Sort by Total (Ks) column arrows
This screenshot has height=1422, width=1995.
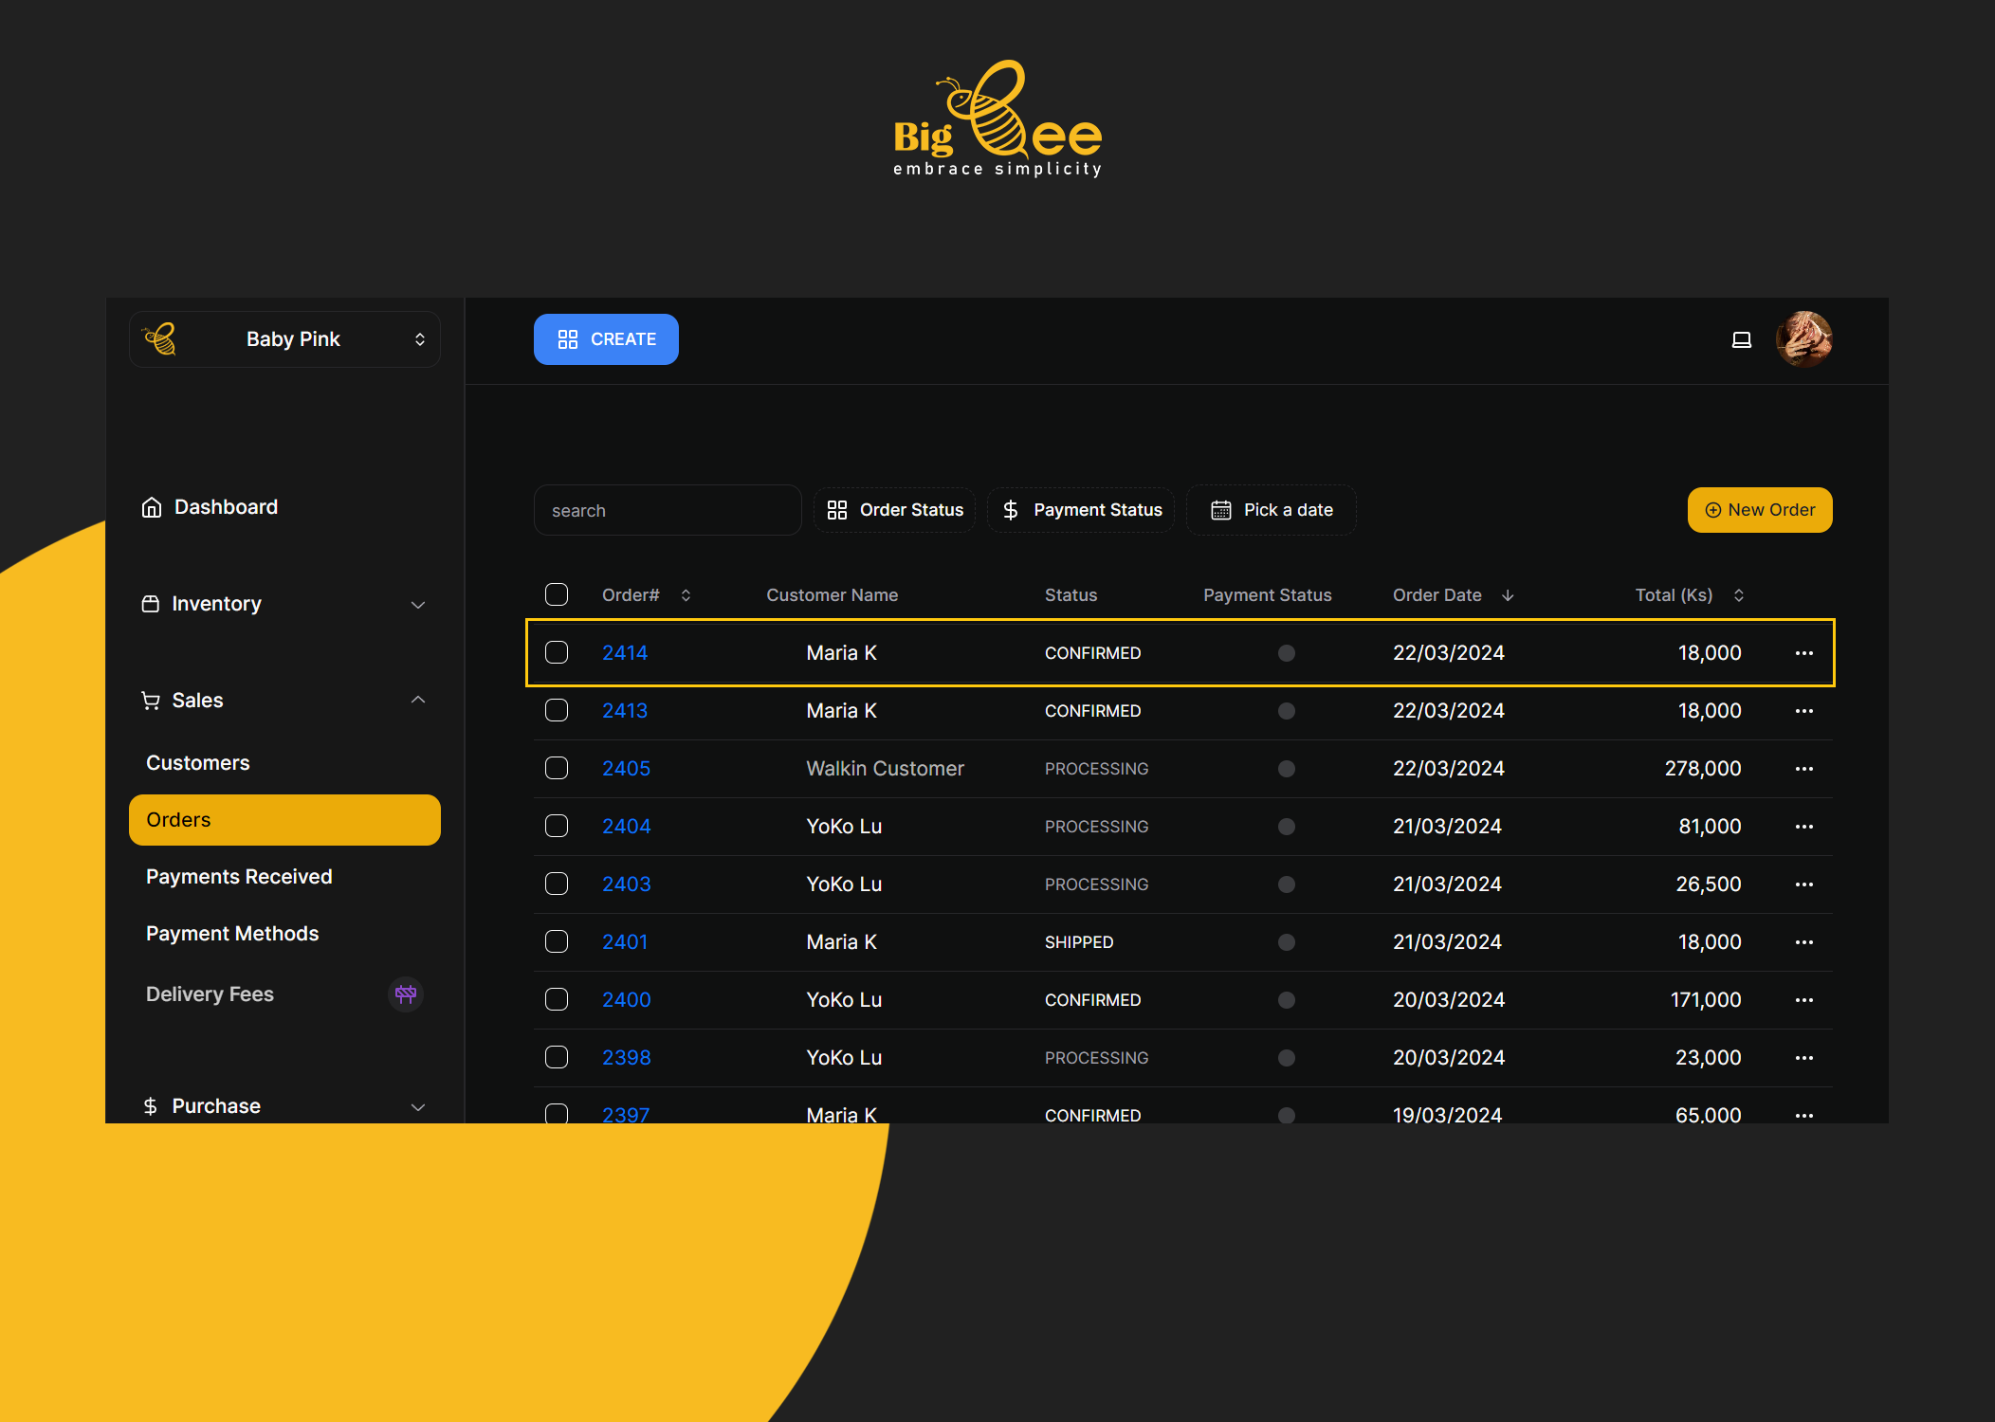1739,595
